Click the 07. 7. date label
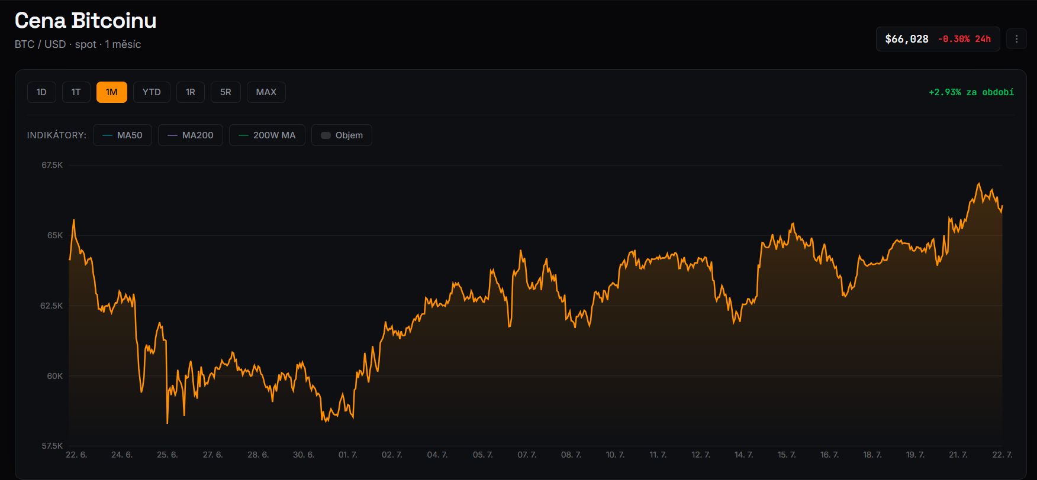Viewport: 1037px width, 480px height. coord(527,455)
